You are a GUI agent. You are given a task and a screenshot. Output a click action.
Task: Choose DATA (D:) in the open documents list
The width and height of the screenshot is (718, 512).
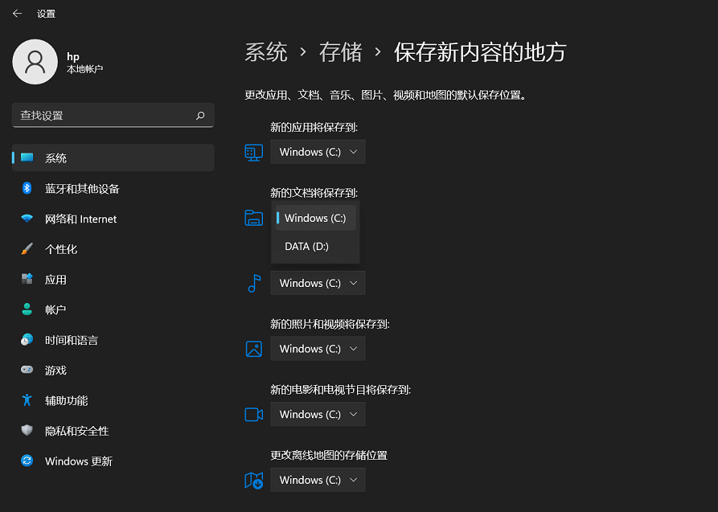(x=315, y=247)
